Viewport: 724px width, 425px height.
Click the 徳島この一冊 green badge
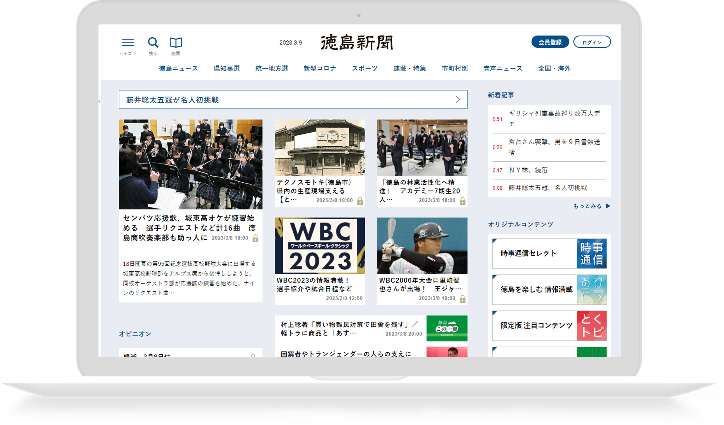pyautogui.click(x=446, y=328)
